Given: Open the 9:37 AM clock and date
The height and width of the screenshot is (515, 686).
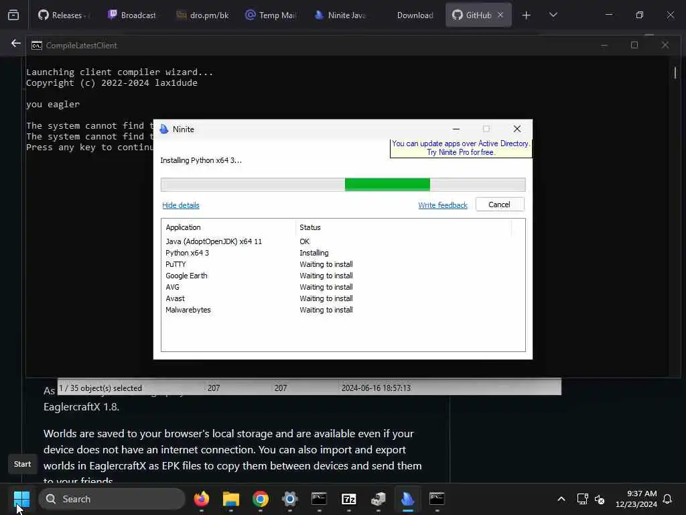Looking at the screenshot, I should 636,499.
